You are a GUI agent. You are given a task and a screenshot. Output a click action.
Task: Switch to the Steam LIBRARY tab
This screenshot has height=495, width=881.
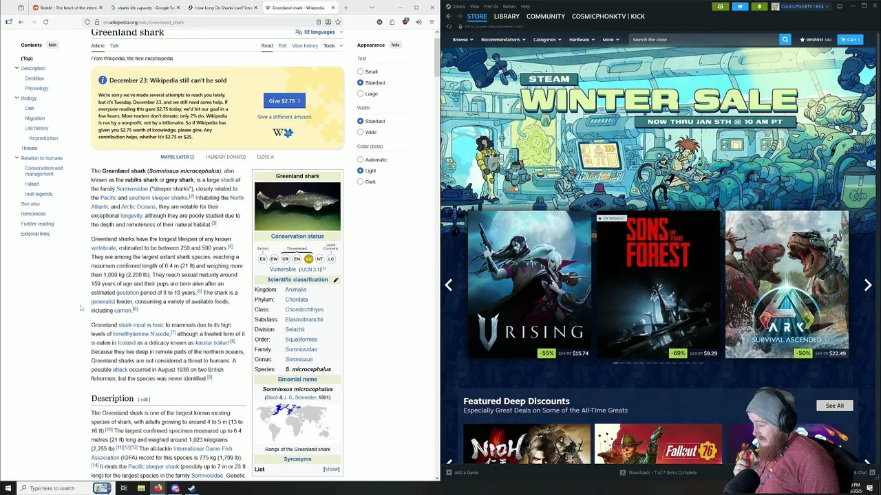click(507, 16)
